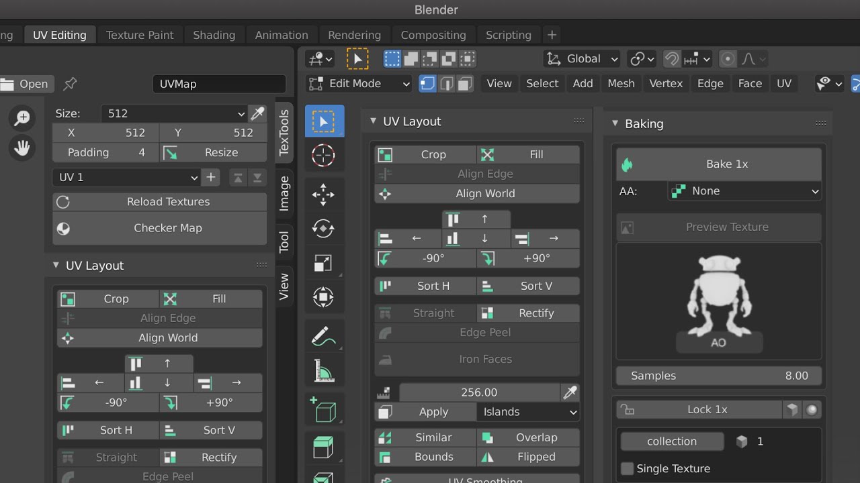This screenshot has height=483, width=860.
Task: Click the Reload Textures button
Action: pos(160,202)
